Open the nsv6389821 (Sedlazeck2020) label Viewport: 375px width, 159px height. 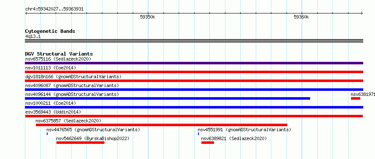click(x=234, y=138)
